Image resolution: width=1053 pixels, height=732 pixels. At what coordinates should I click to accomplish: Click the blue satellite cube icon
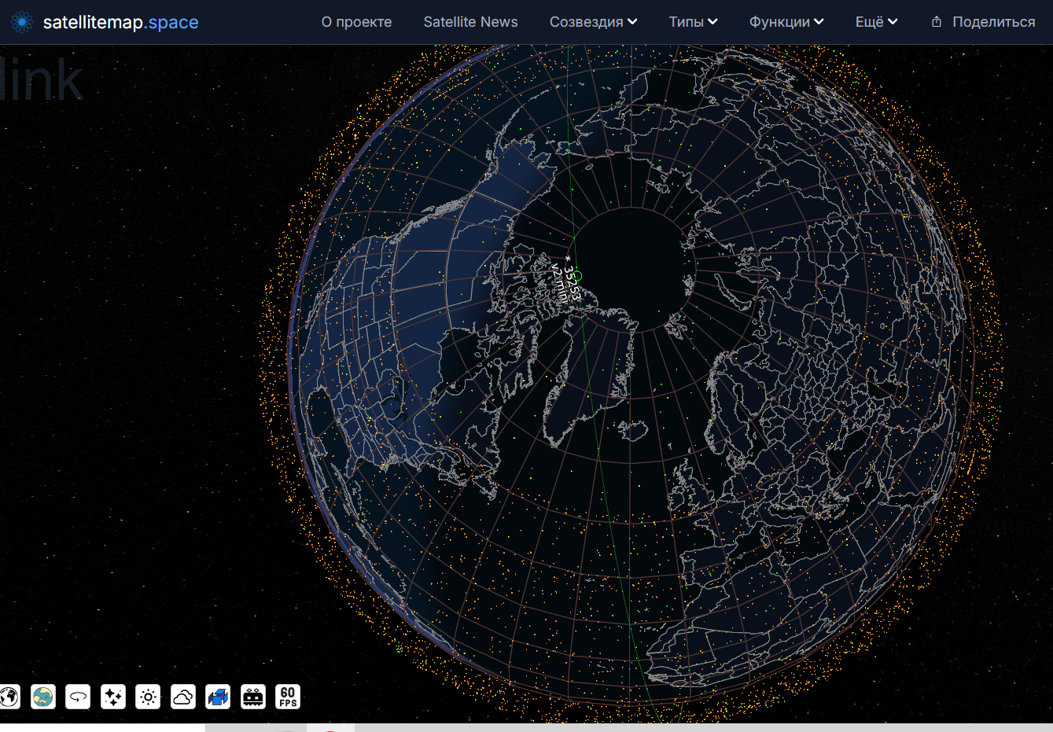pyautogui.click(x=218, y=697)
